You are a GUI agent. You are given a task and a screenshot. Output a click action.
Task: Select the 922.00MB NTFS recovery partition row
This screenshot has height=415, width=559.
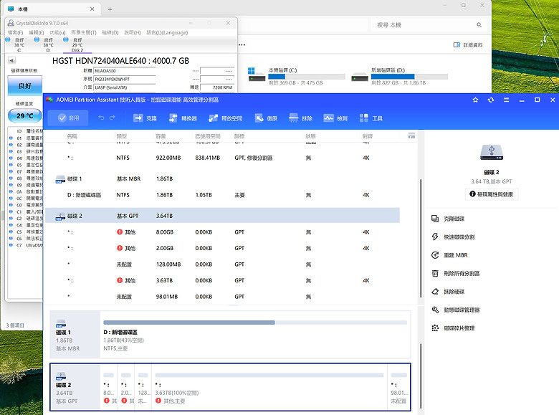point(222,158)
